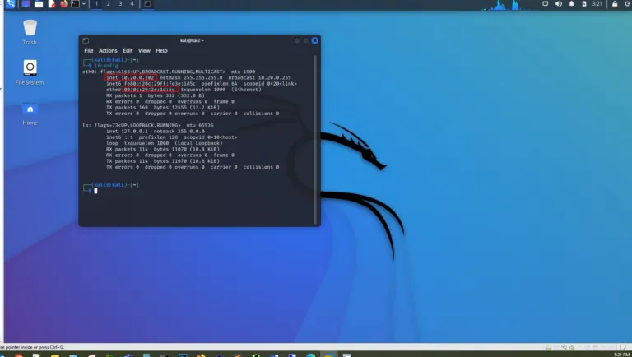Image resolution: width=632 pixels, height=357 pixels.
Task: Click 'RX packets 114 bytes 11070' line
Action: 163,149
